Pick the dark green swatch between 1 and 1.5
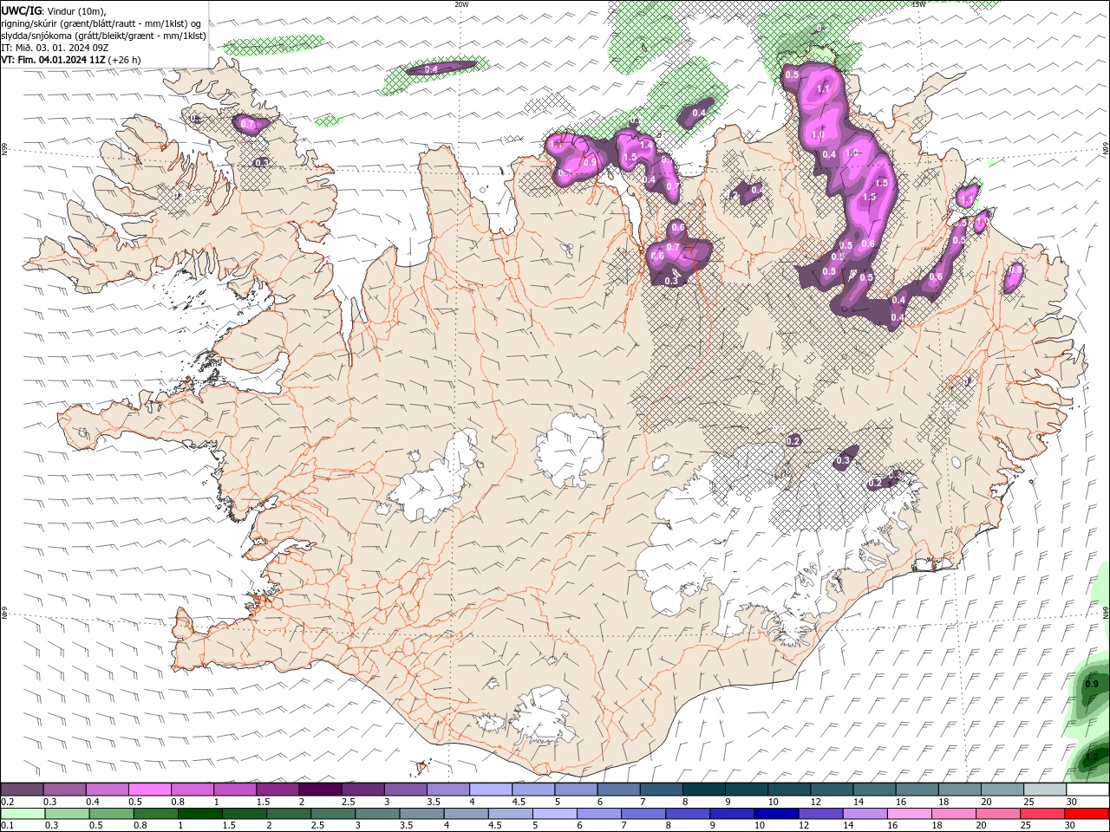The width and height of the screenshot is (1110, 832). click(199, 814)
